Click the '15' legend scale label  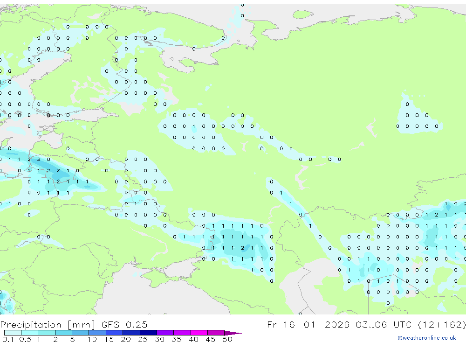(x=109, y=339)
